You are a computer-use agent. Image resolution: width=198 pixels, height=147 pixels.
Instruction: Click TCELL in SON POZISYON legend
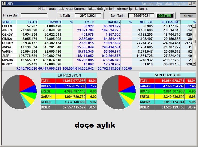coord(147,81)
